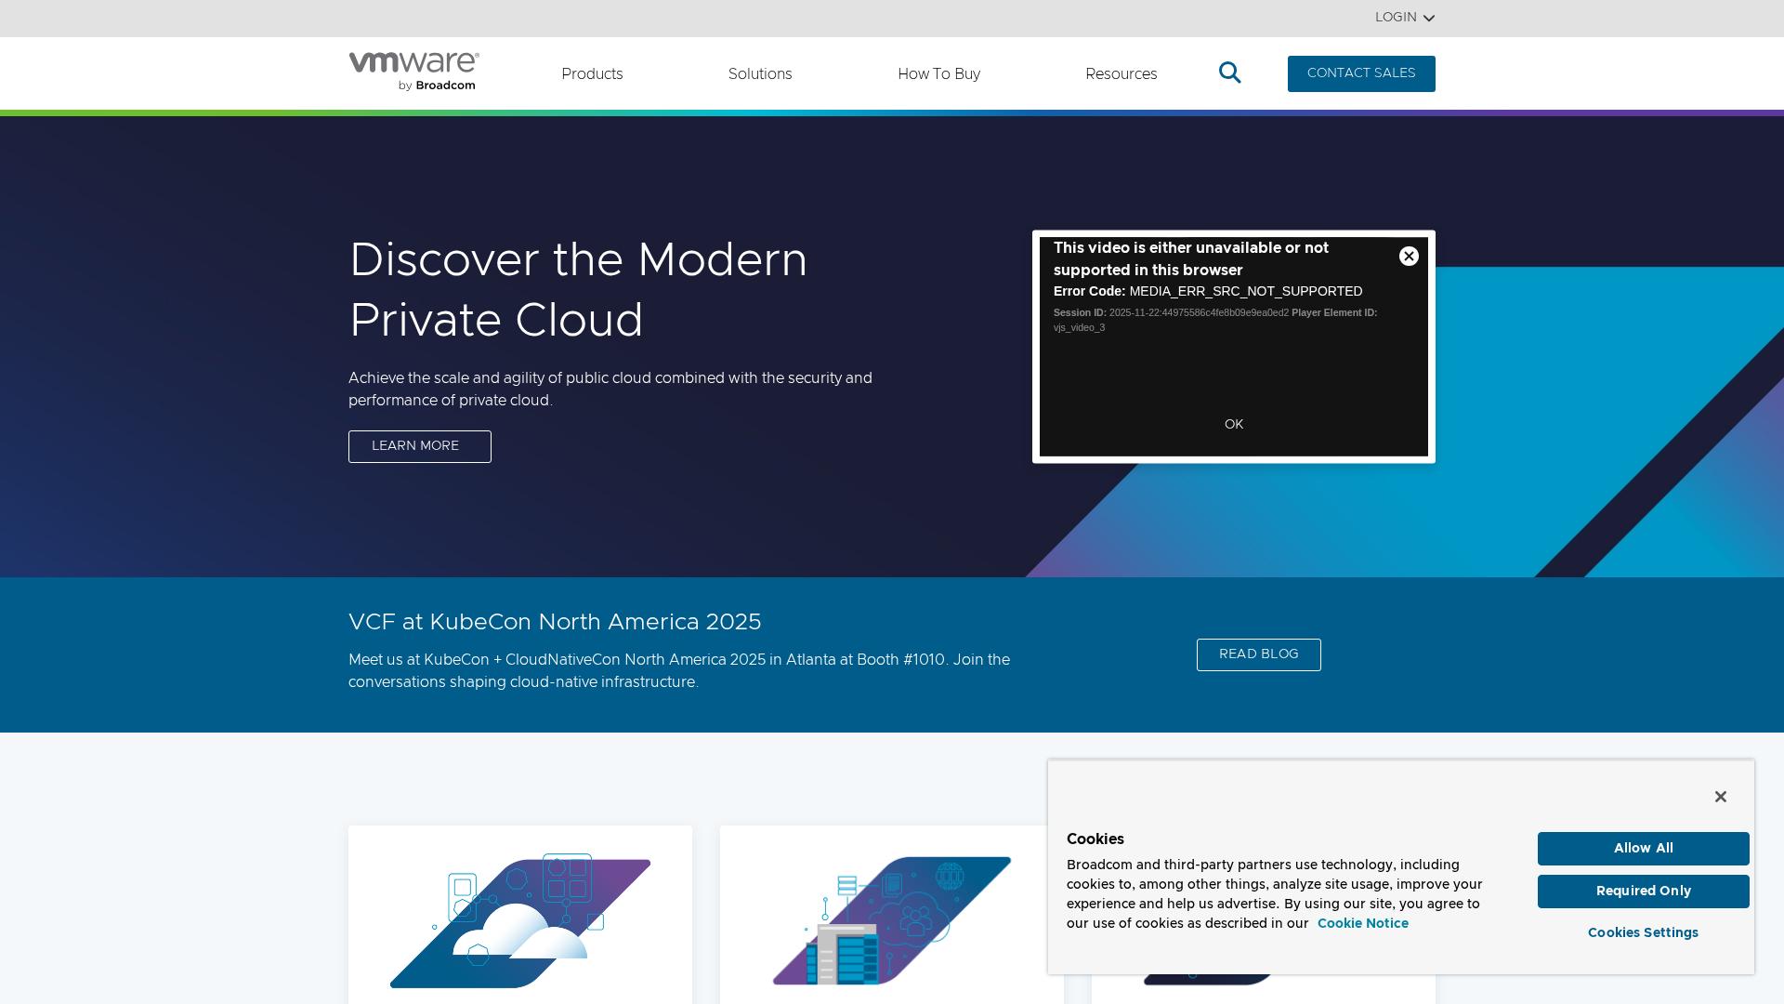Click LEARN MORE in hero section
Screen dimensions: 1784x1004
coord(420,446)
